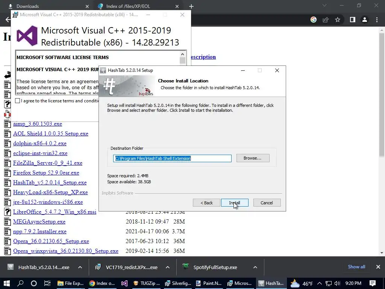
Task: Click the share page icon
Action: (326, 20)
